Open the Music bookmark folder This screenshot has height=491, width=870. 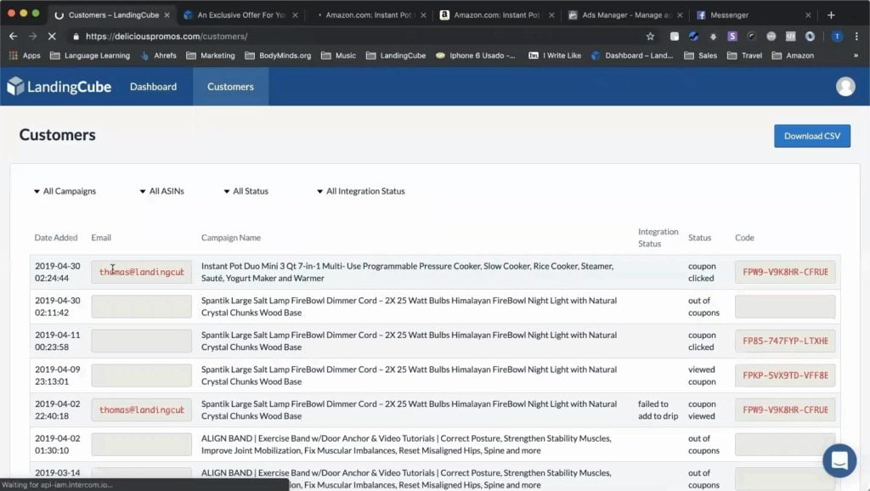point(338,55)
